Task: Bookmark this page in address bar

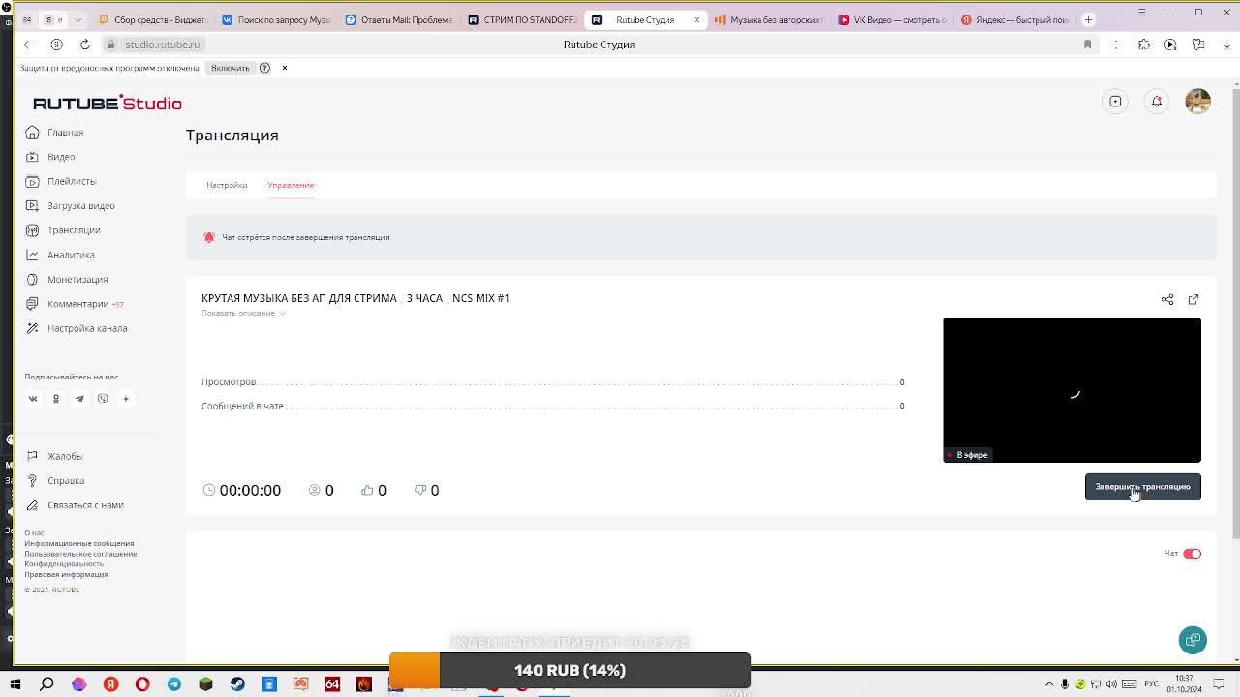Action: pos(1087,45)
